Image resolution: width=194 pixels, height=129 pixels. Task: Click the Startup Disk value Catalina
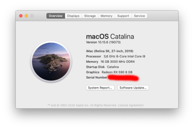[113, 67]
